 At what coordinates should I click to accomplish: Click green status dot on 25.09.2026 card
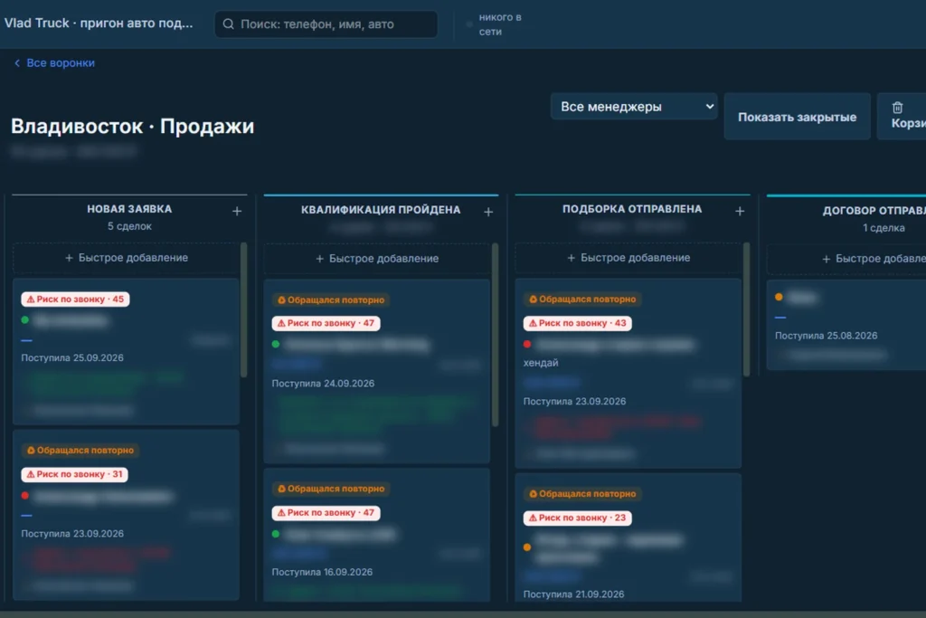point(24,319)
